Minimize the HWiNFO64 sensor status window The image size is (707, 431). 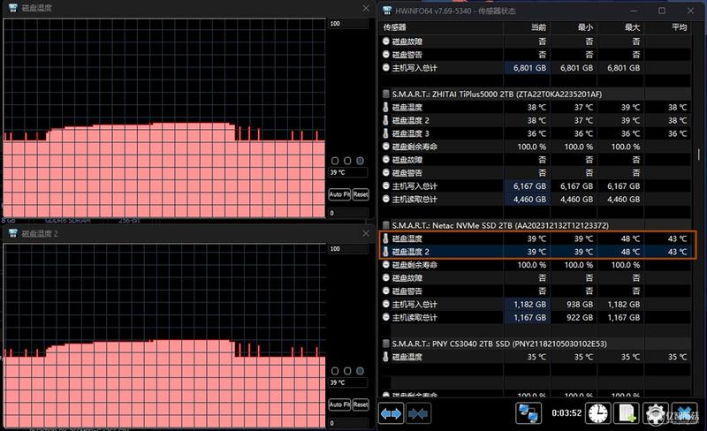pos(634,11)
